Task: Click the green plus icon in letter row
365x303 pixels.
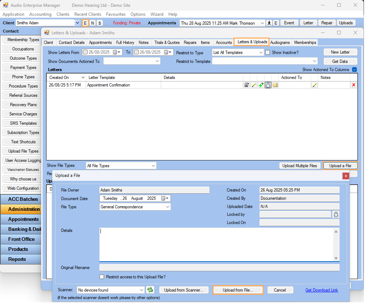Action: tap(261, 85)
